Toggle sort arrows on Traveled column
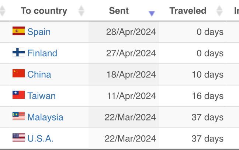 pyautogui.click(x=219, y=11)
